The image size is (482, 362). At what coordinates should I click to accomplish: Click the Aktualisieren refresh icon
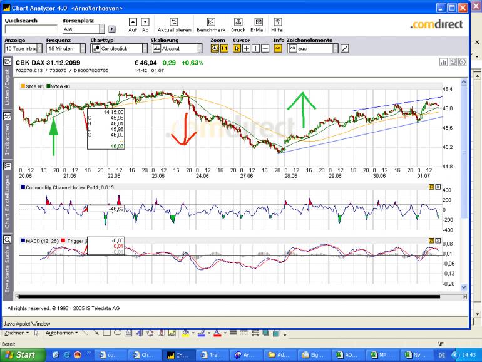(x=174, y=21)
